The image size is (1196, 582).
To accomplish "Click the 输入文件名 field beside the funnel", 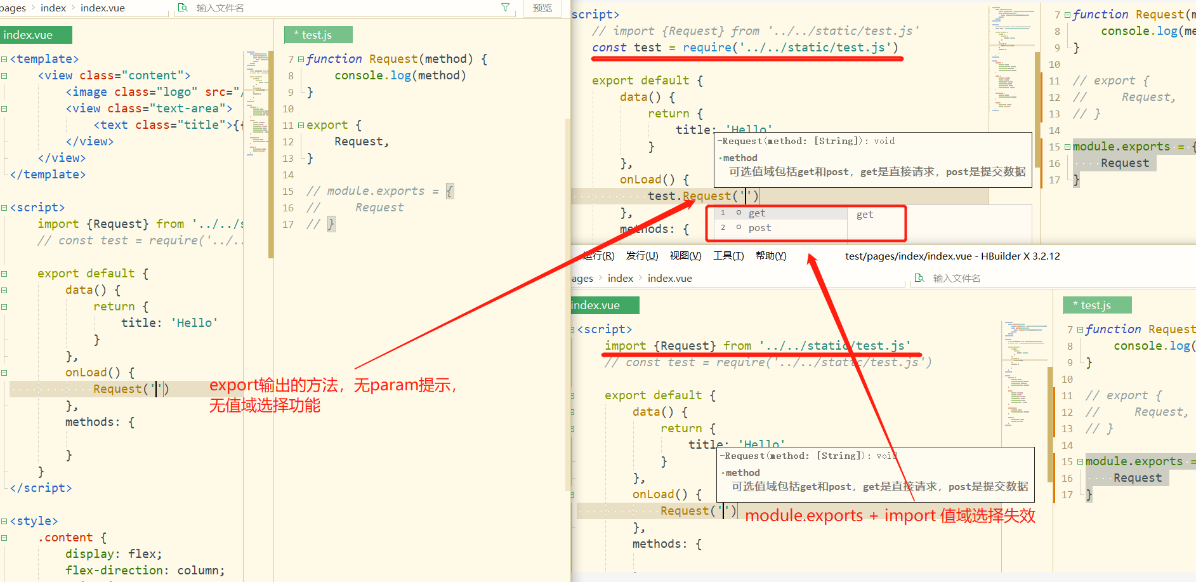I will (x=343, y=8).
